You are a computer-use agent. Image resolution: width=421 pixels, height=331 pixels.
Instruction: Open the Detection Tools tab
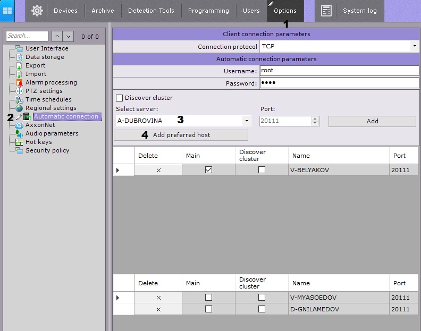tap(151, 11)
